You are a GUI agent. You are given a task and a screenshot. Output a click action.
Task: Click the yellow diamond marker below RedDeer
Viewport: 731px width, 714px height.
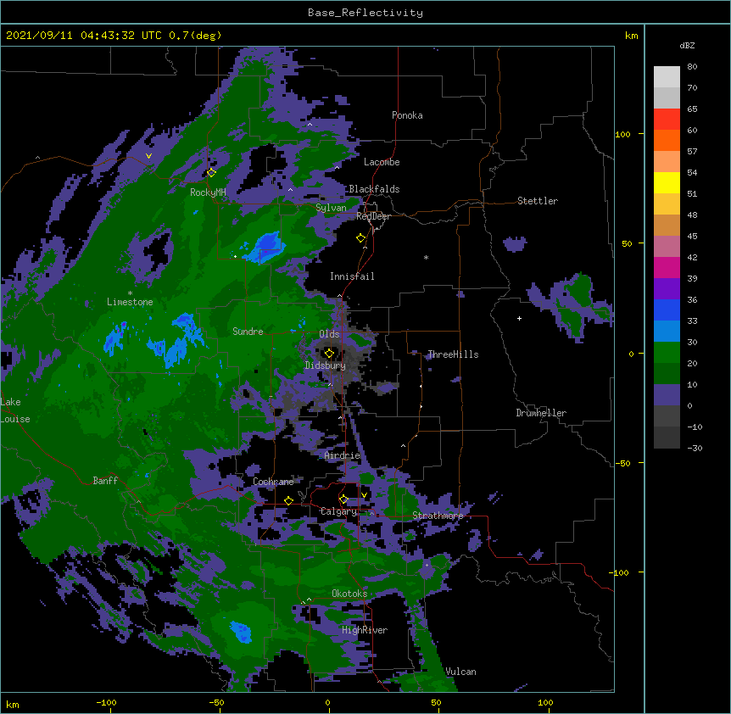click(361, 238)
